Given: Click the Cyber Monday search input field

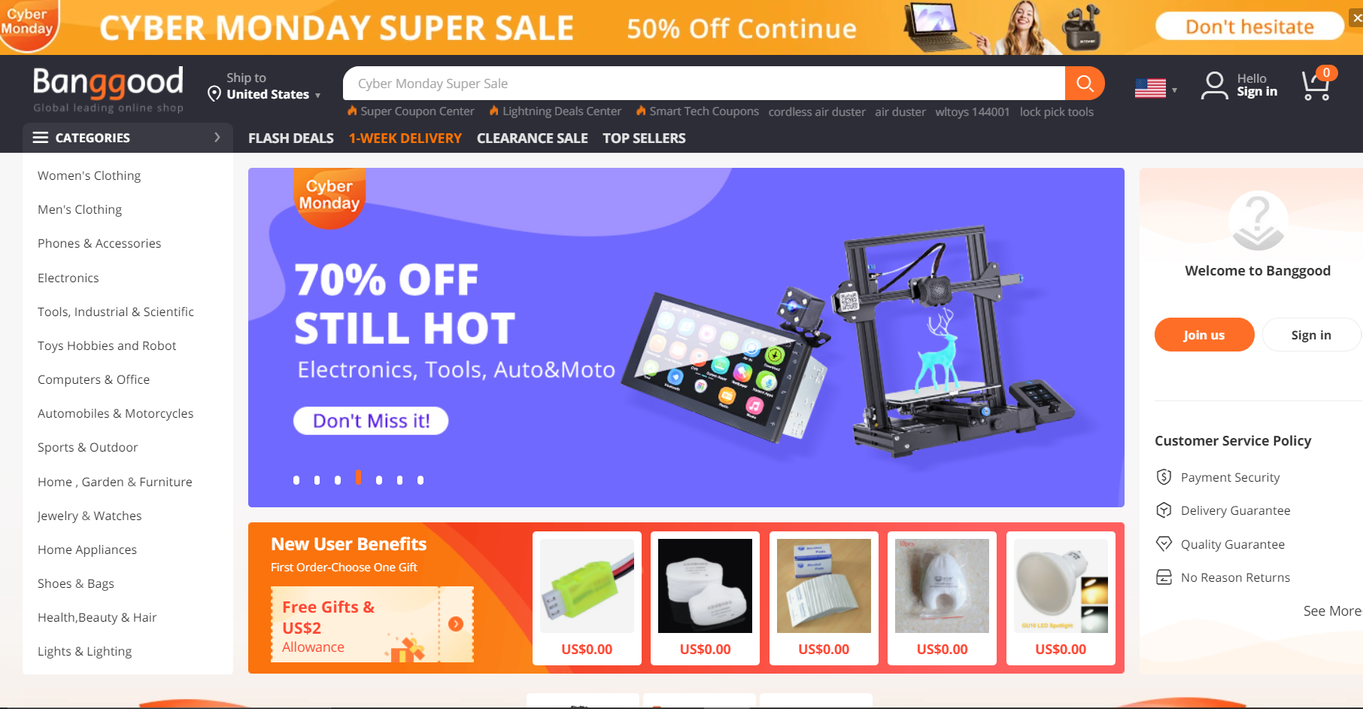Looking at the screenshot, I should (703, 84).
